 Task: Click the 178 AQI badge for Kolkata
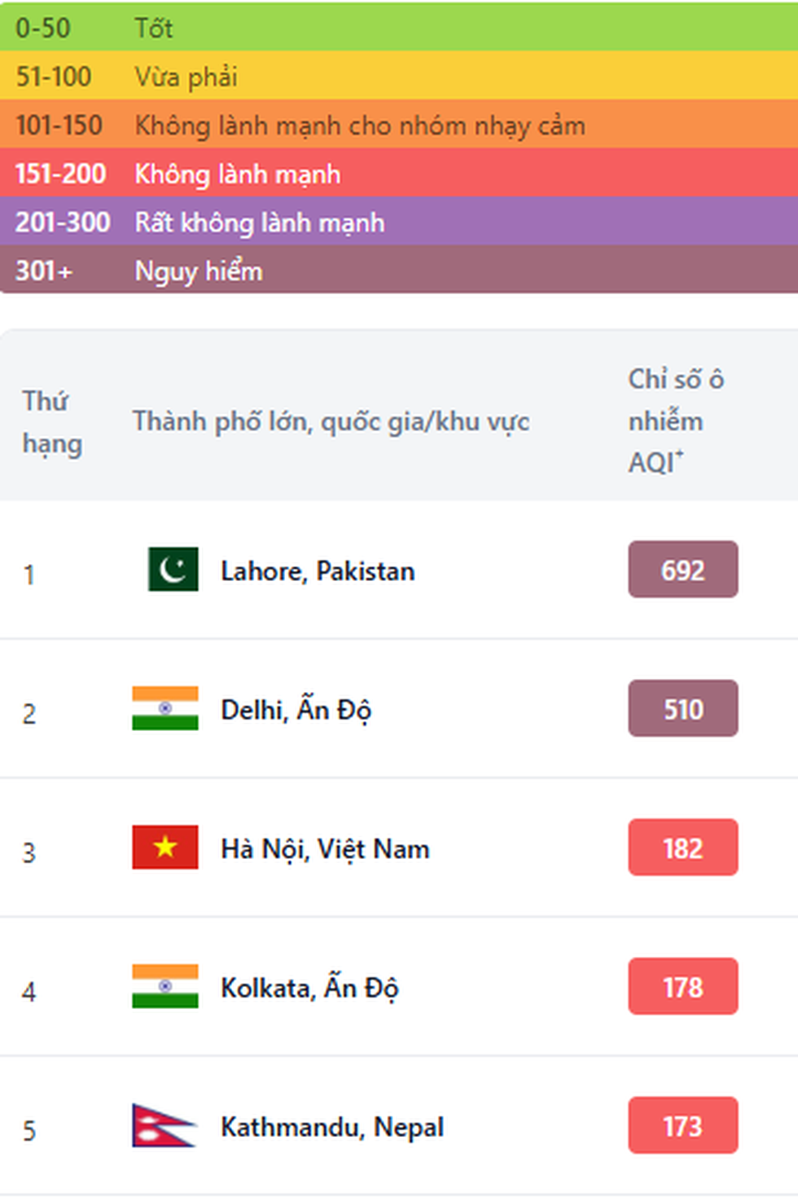click(682, 987)
